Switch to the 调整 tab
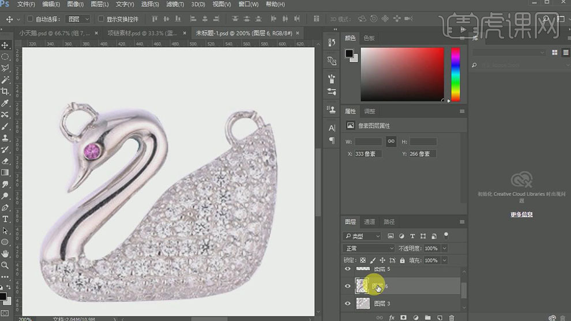 point(369,111)
